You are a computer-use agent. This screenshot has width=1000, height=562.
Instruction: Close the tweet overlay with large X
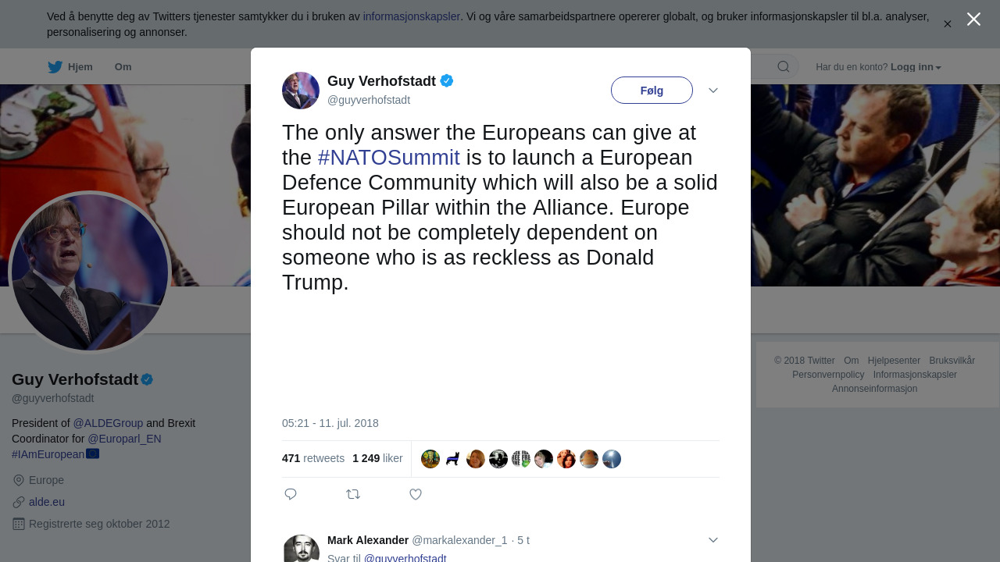click(973, 20)
